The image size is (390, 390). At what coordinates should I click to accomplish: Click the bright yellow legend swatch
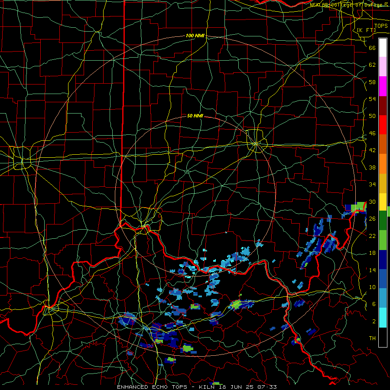383,202
